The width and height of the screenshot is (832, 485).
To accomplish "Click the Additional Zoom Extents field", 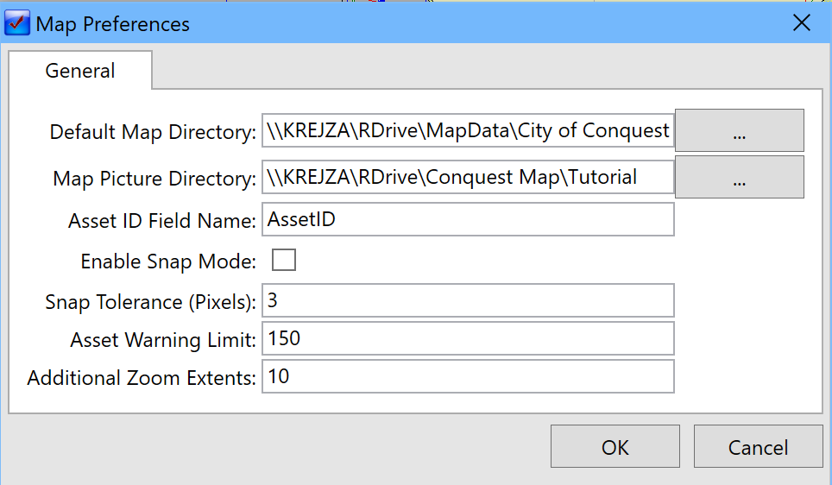I will pyautogui.click(x=468, y=376).
